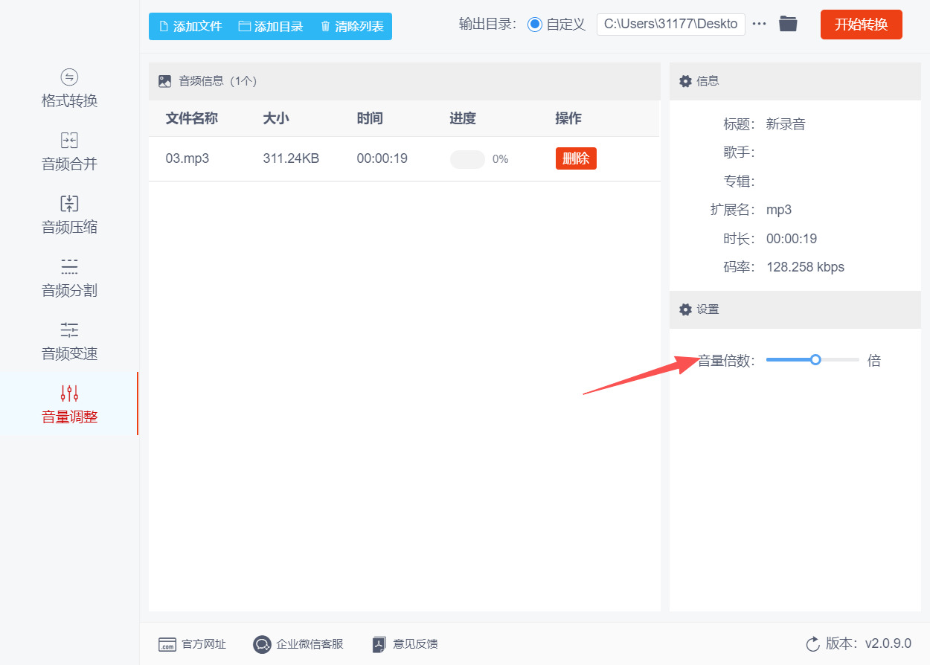Adjust the 音量倍数 volume slider handle
This screenshot has width=930, height=665.
pos(816,359)
